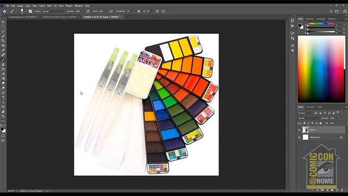Toggle pressure for size button
Screen dimensions: 348x196
click(157, 11)
